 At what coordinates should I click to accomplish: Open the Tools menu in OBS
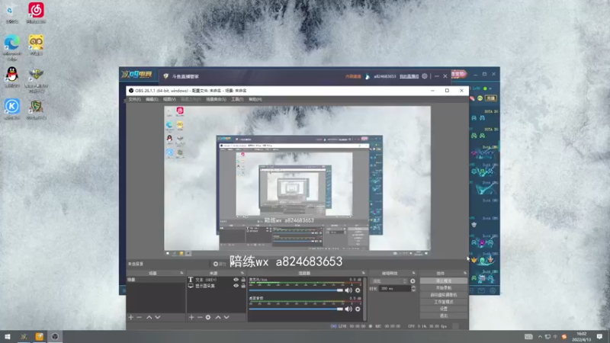(237, 100)
